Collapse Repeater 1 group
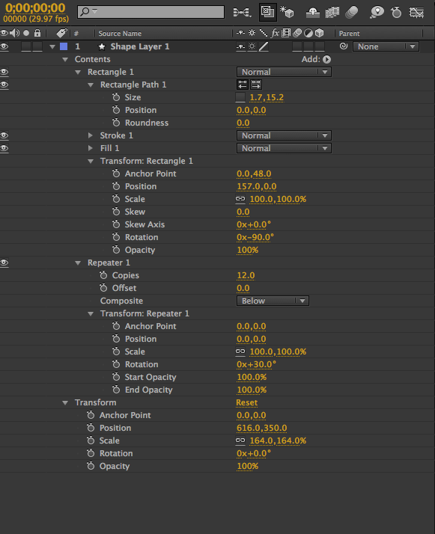The height and width of the screenshot is (534, 435). pyautogui.click(x=78, y=263)
